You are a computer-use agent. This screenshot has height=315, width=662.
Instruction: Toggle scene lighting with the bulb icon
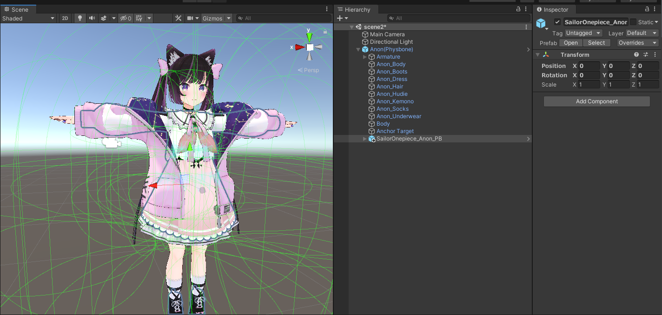pyautogui.click(x=79, y=18)
